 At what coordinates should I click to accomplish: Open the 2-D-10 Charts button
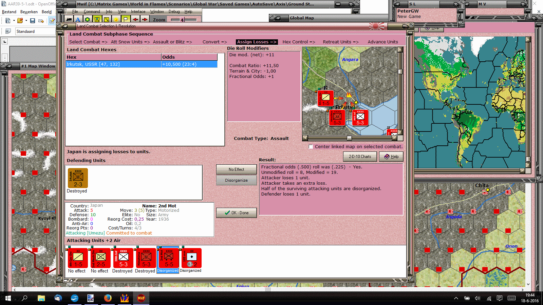pyautogui.click(x=360, y=157)
